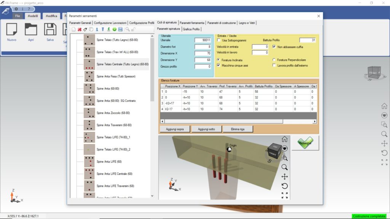Screen dimensions: 390x219
Task: Click the green power icon in dialog toolbar
Action: [x=115, y=29]
